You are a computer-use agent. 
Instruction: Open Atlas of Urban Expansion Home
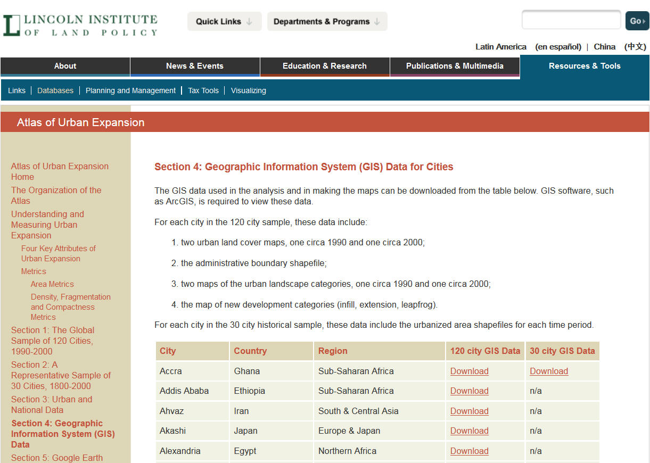(60, 171)
